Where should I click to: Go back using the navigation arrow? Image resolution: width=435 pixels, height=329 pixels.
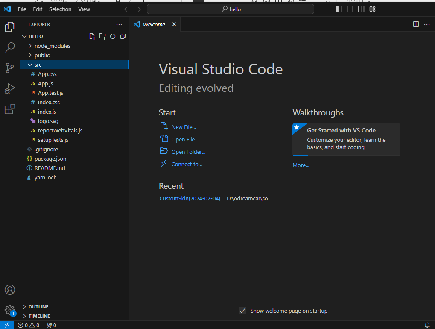point(127,9)
